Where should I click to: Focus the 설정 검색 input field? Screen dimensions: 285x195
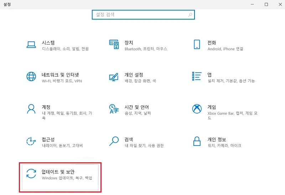point(143,15)
